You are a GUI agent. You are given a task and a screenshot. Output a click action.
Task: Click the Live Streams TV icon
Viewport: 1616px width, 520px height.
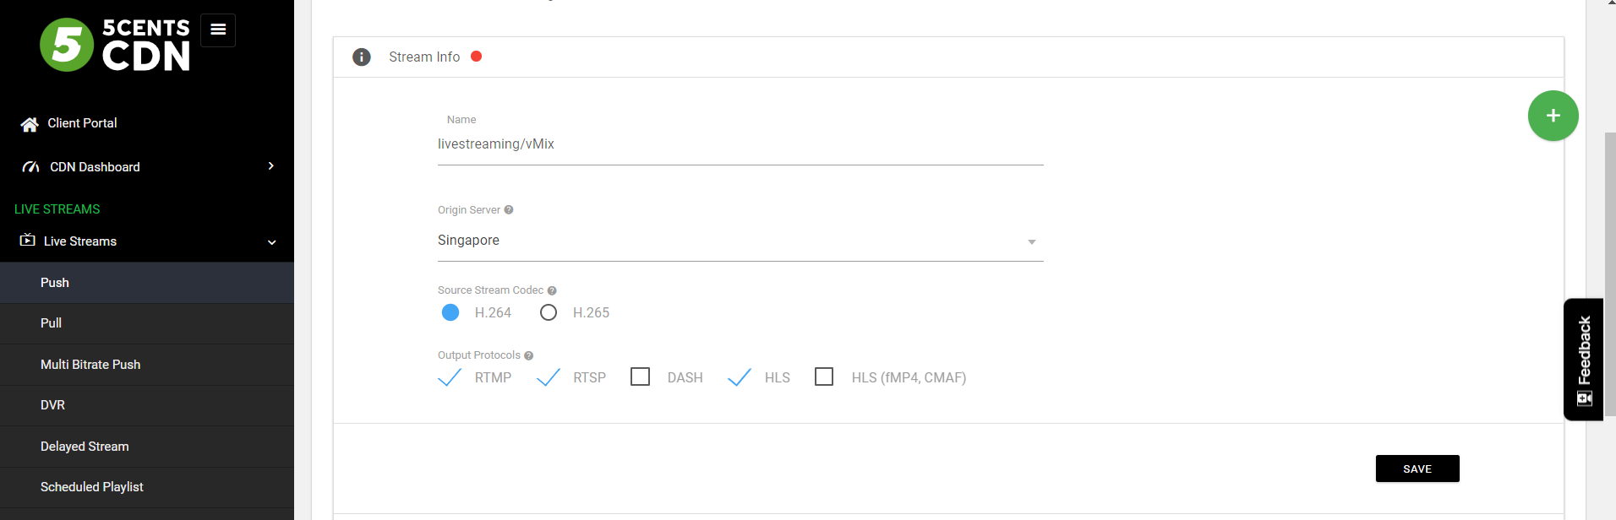click(x=28, y=241)
